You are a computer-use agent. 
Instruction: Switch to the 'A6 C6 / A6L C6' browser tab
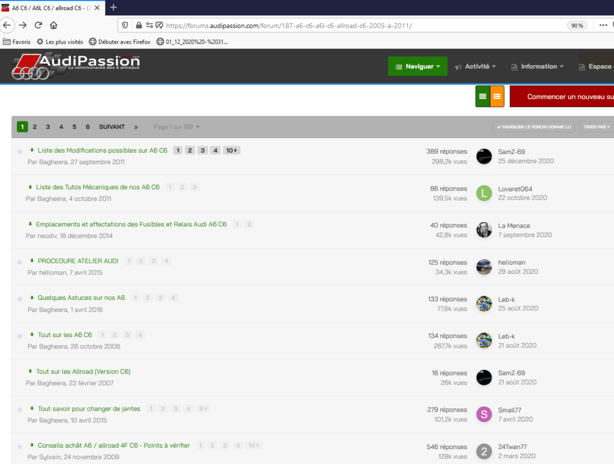(x=44, y=8)
